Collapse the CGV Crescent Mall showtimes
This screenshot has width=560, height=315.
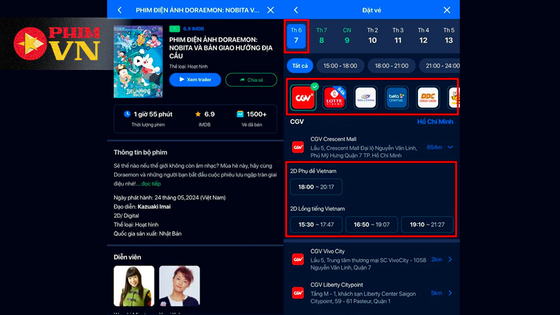click(450, 147)
